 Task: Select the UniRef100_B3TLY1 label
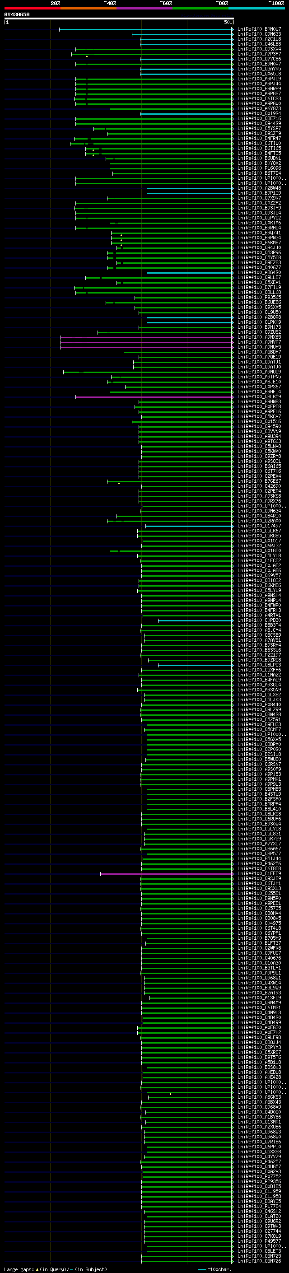pos(259,969)
